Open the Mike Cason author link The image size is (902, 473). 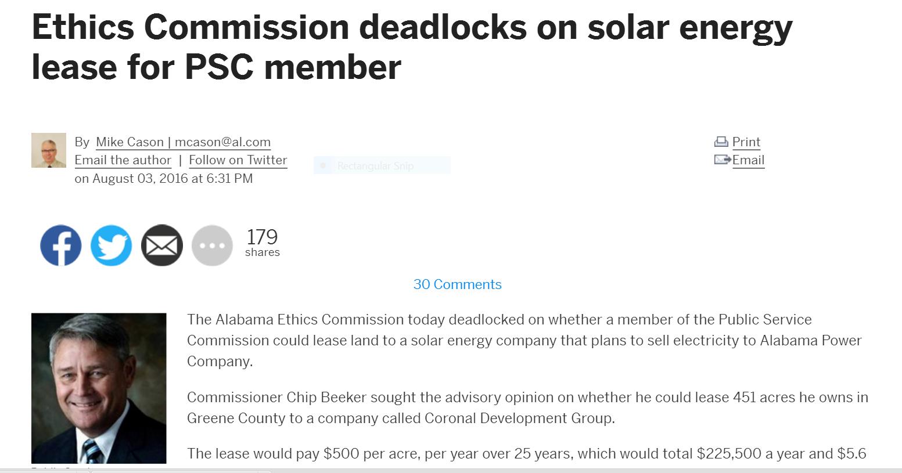[183, 142]
